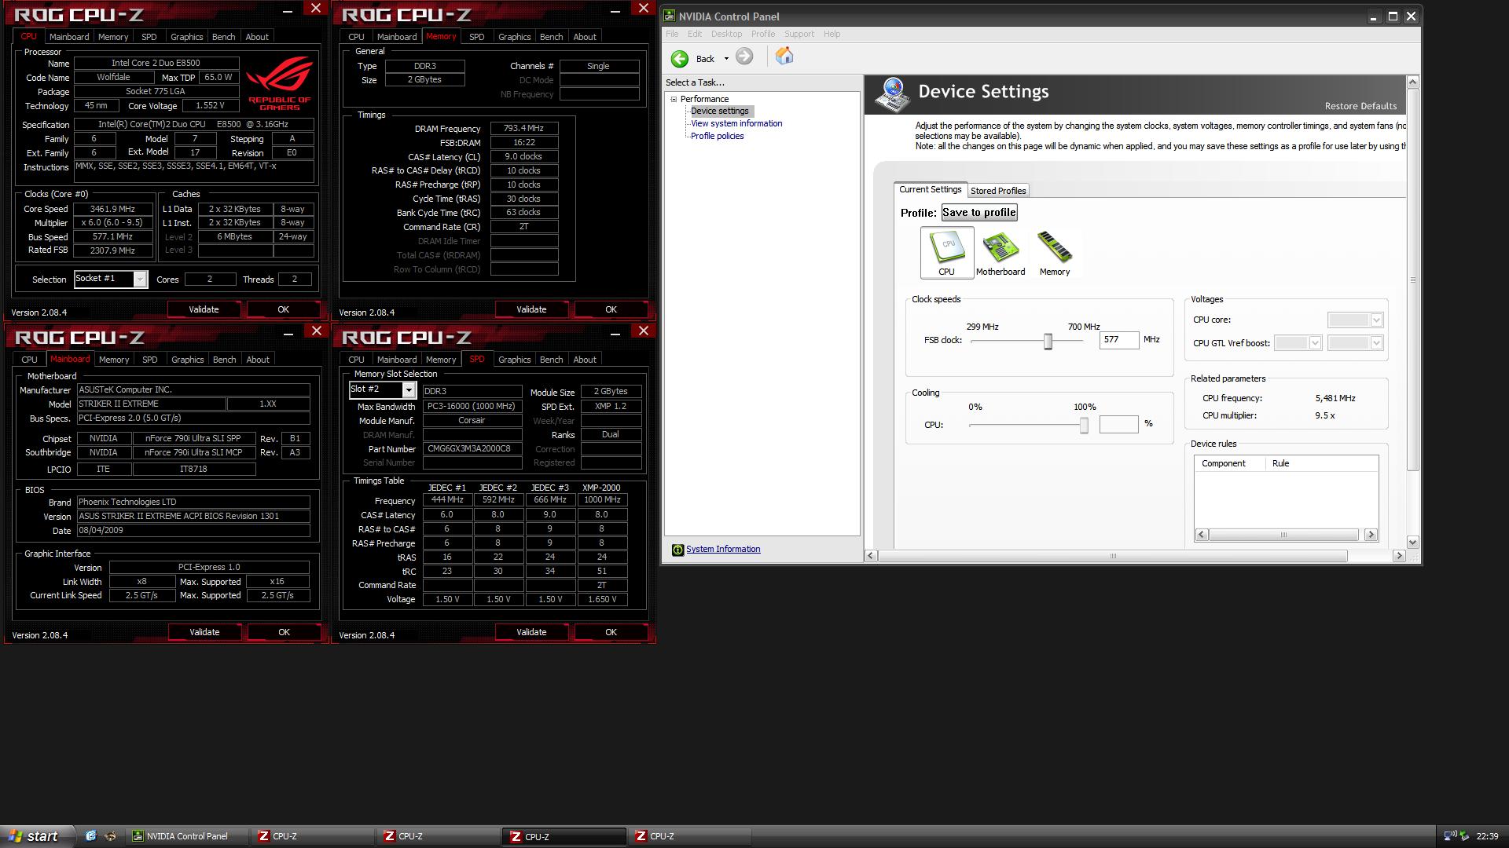The height and width of the screenshot is (848, 1509).
Task: Open the Edit menu
Action: pyautogui.click(x=695, y=34)
